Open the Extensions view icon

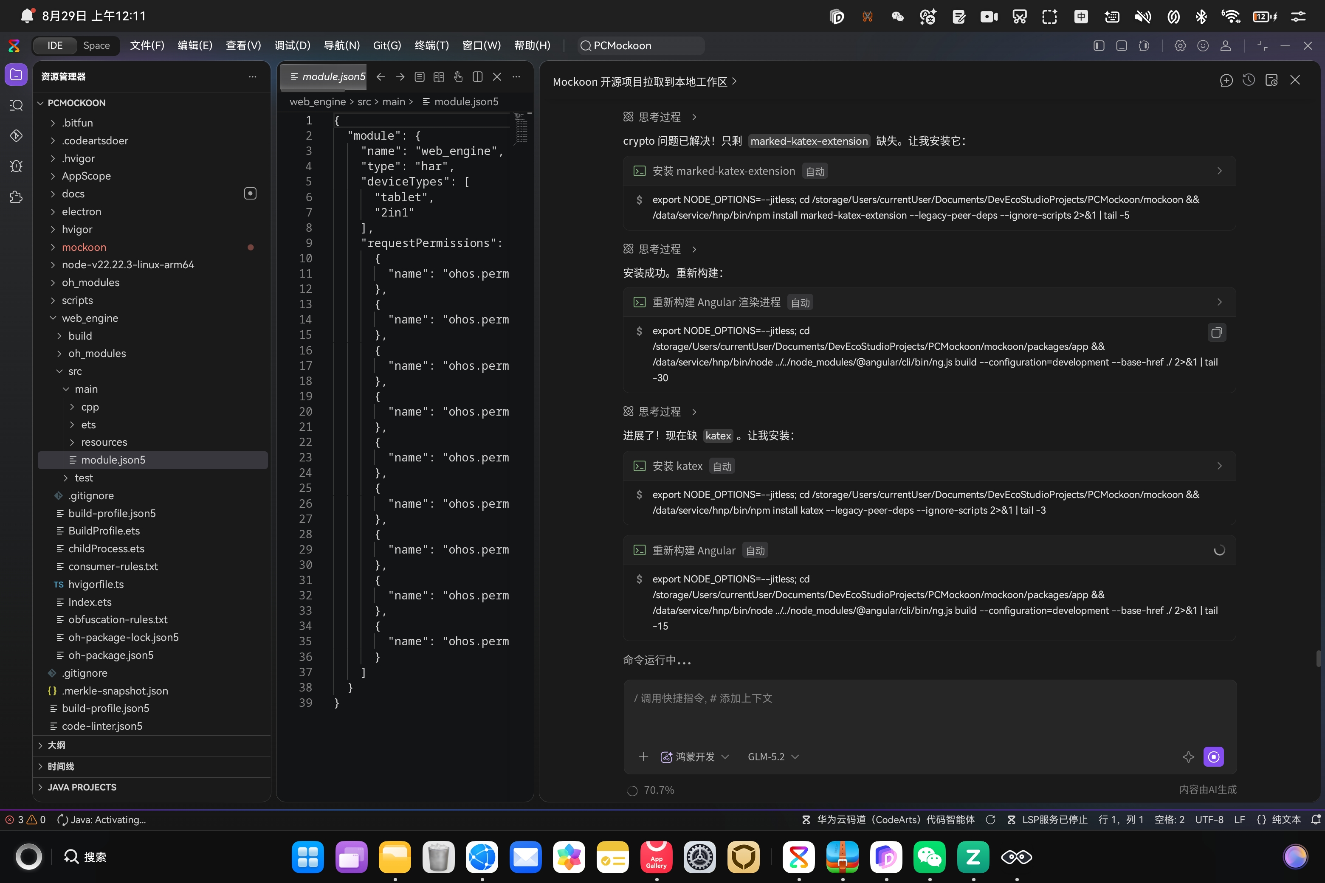(x=16, y=197)
